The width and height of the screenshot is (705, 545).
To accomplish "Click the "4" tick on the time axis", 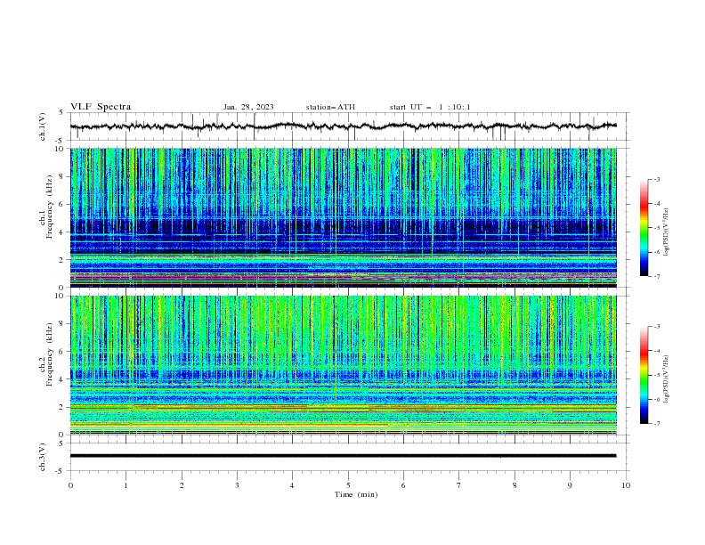I will (292, 485).
